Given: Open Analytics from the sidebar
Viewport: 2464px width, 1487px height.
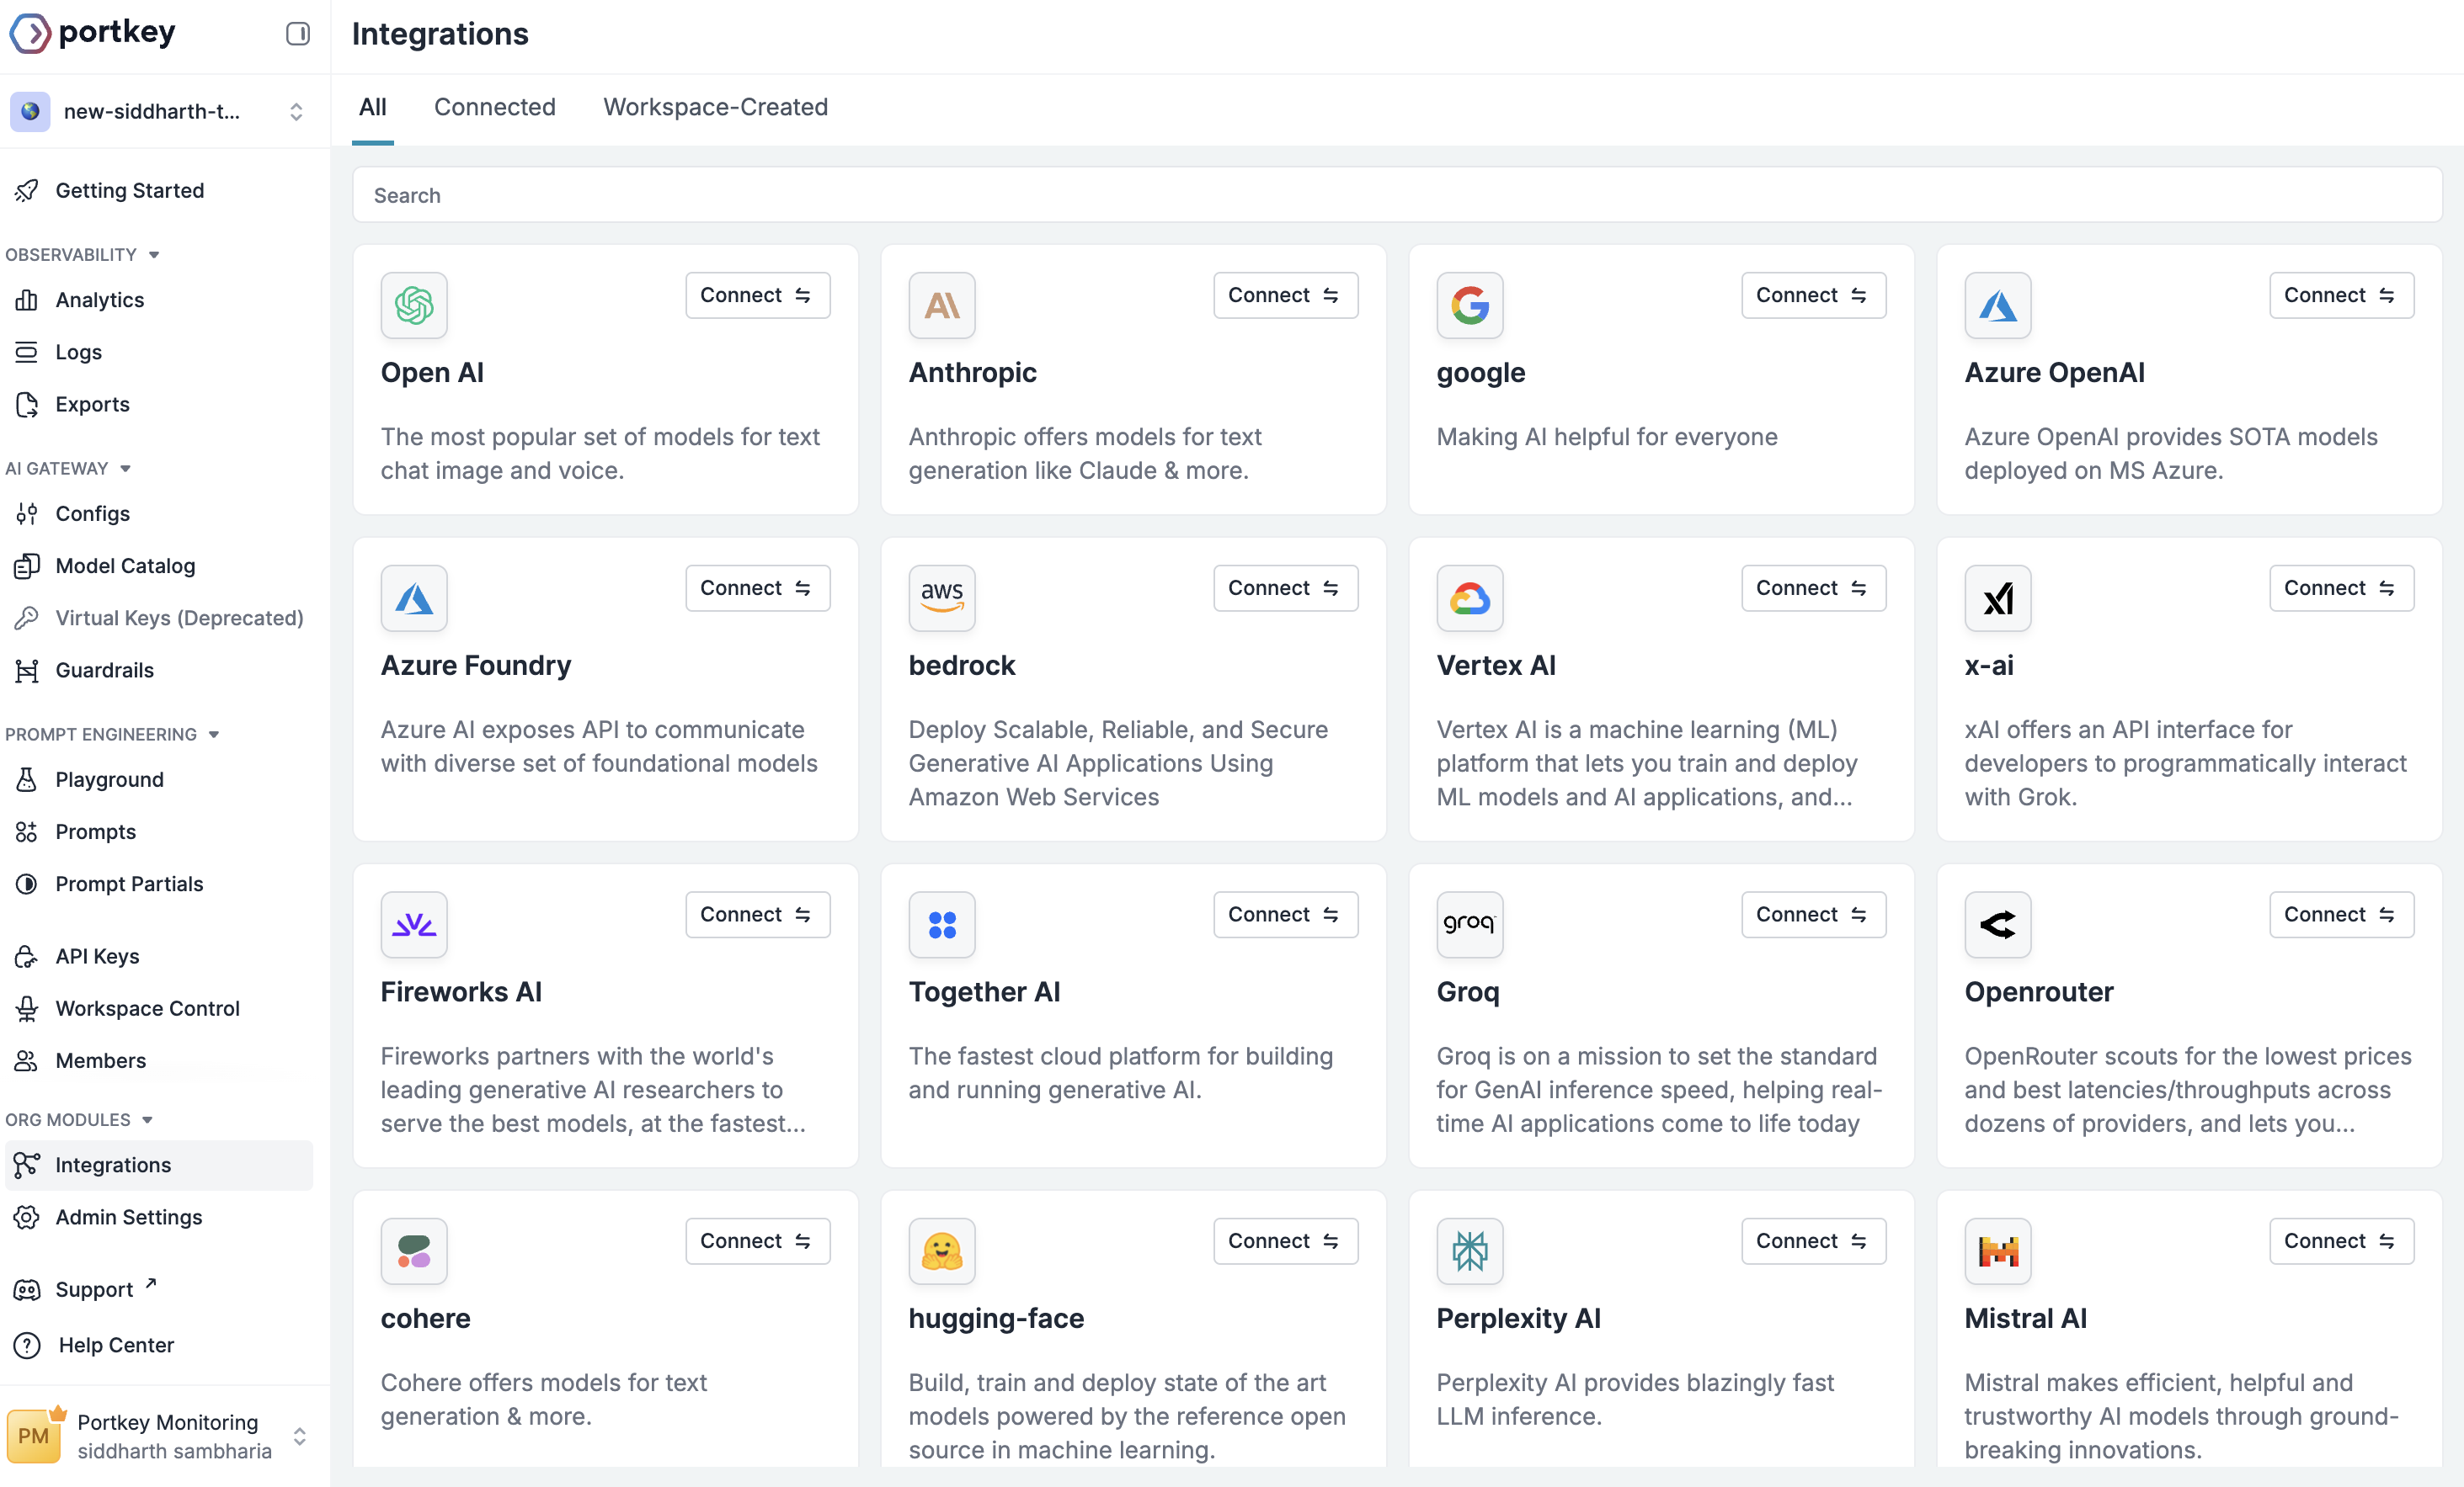Looking at the screenshot, I should 100,300.
